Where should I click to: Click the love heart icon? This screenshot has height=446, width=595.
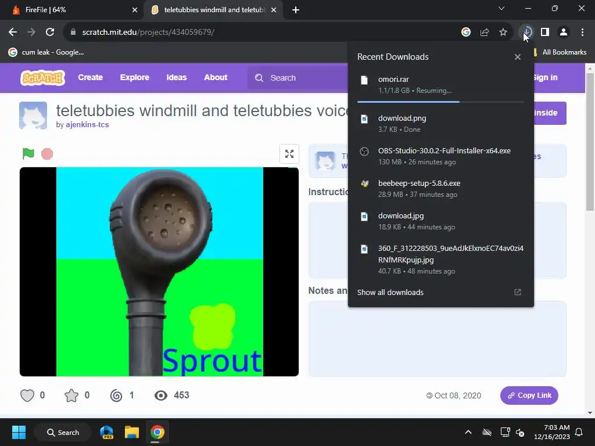27,395
